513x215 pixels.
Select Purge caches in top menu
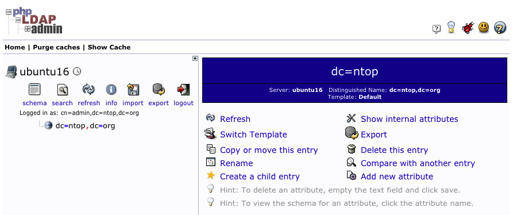pos(56,47)
